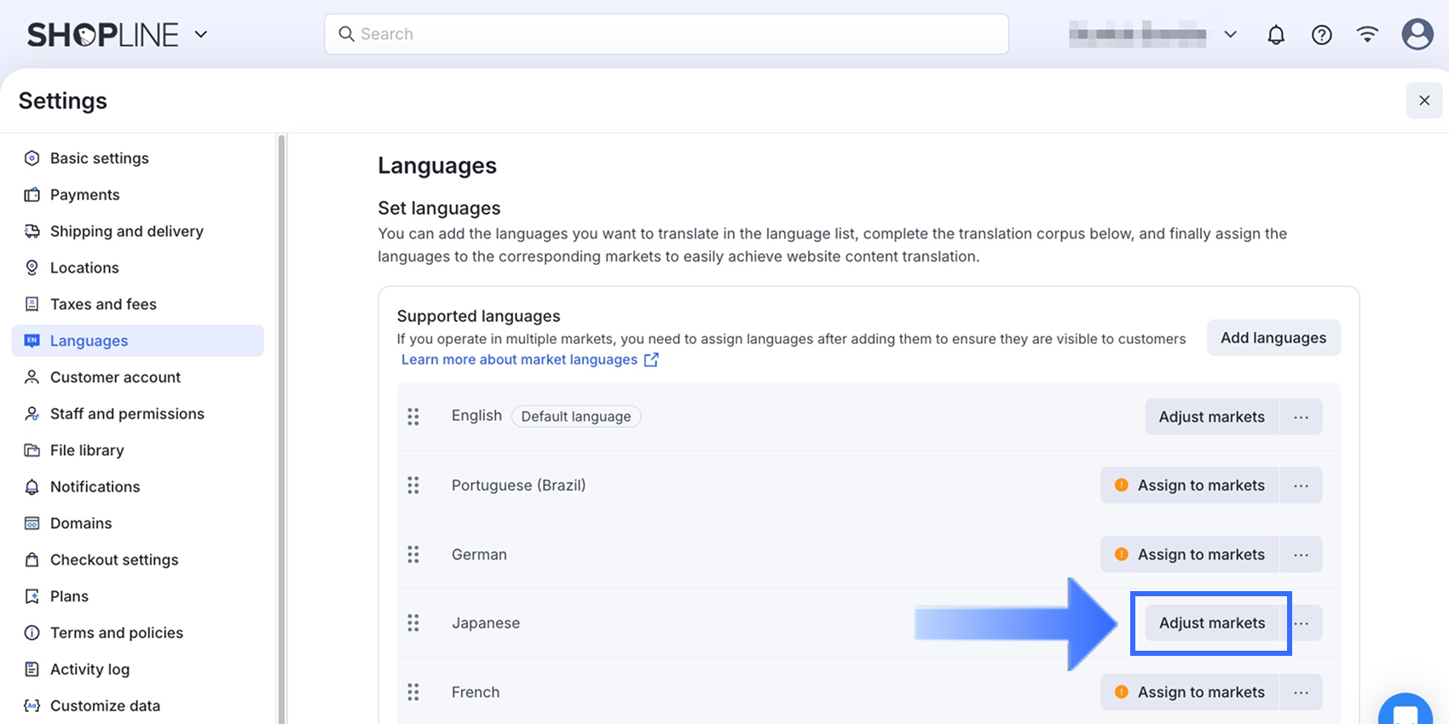Click the wifi status icon in header
Viewport: 1449px width, 724px height.
[x=1367, y=34]
